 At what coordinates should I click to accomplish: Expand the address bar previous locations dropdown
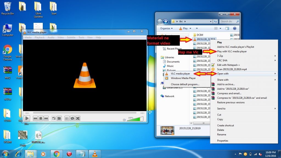211,21
